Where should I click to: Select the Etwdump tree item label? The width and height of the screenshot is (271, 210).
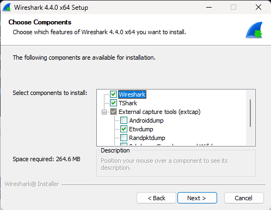(141, 129)
